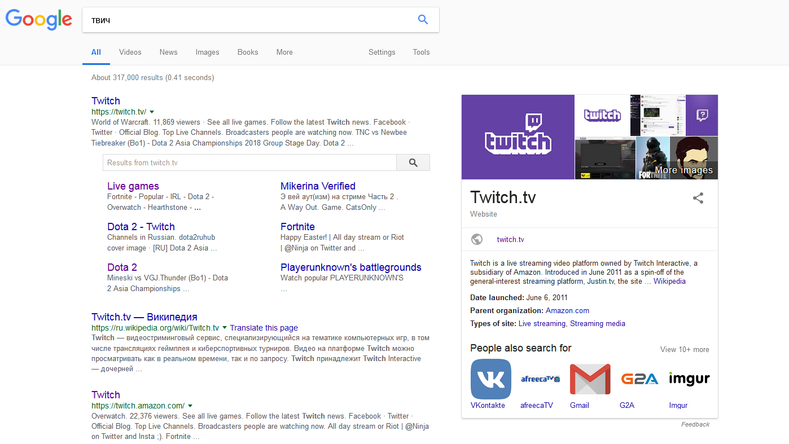
Task: Open the Streaming media link
Action: [598, 324]
